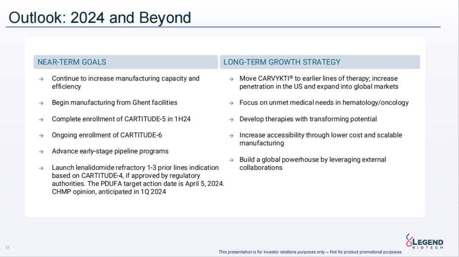Click 'Launch lenalidomide refractory' bullet paragraph
The height and width of the screenshot is (257, 459).
(x=138, y=180)
